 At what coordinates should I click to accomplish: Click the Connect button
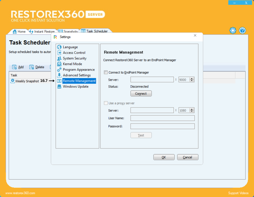coord(141,93)
